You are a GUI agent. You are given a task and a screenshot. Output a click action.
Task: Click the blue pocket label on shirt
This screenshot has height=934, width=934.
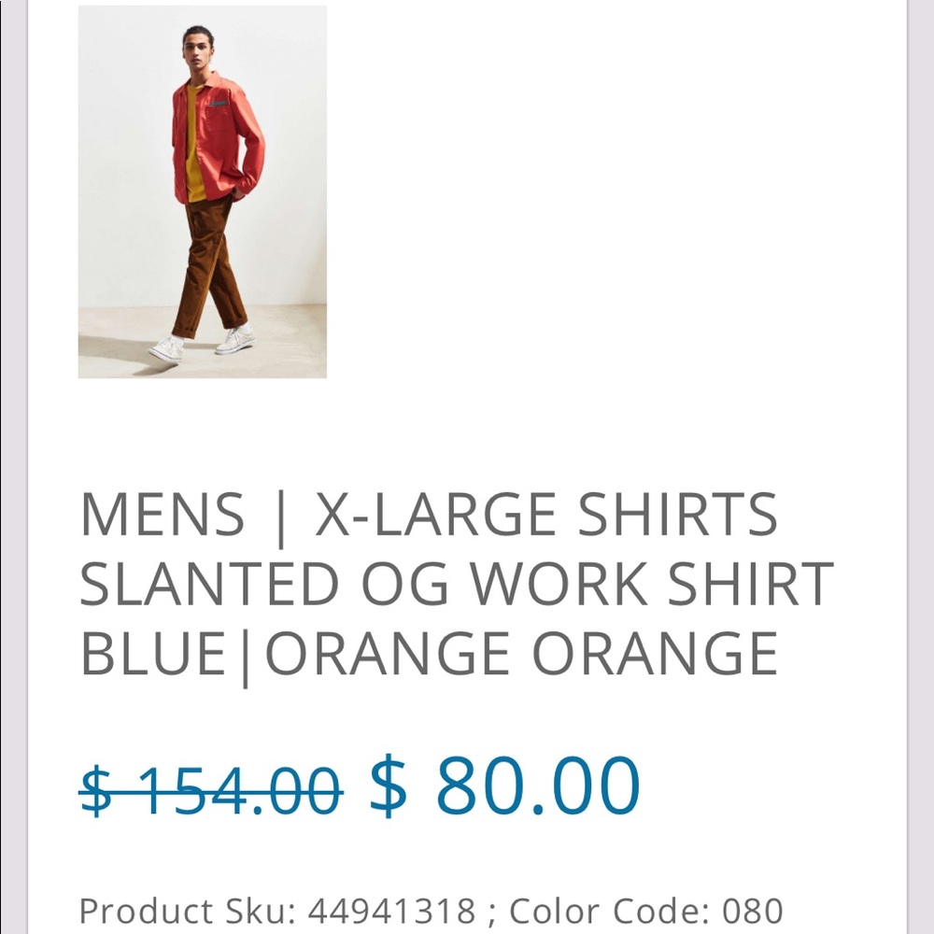point(219,104)
